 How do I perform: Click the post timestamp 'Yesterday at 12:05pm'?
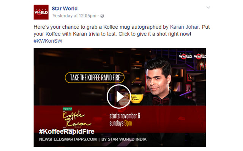74,16
